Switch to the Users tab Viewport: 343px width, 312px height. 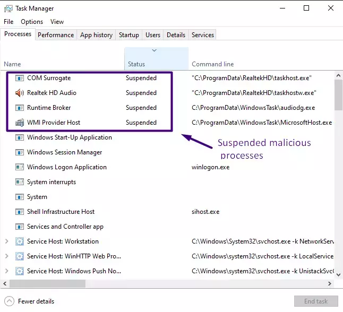[x=153, y=35]
